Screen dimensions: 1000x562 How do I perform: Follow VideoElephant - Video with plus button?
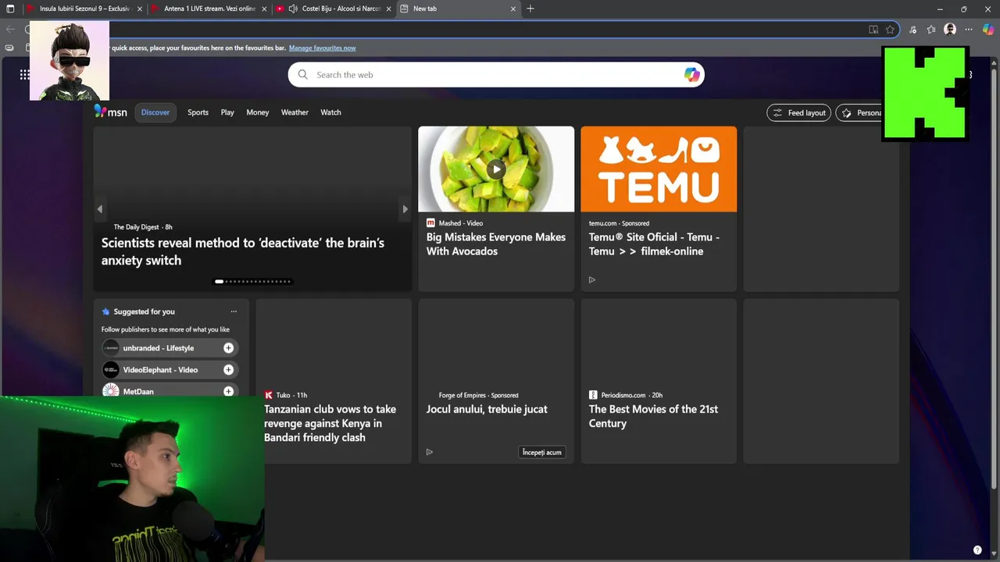tap(228, 370)
